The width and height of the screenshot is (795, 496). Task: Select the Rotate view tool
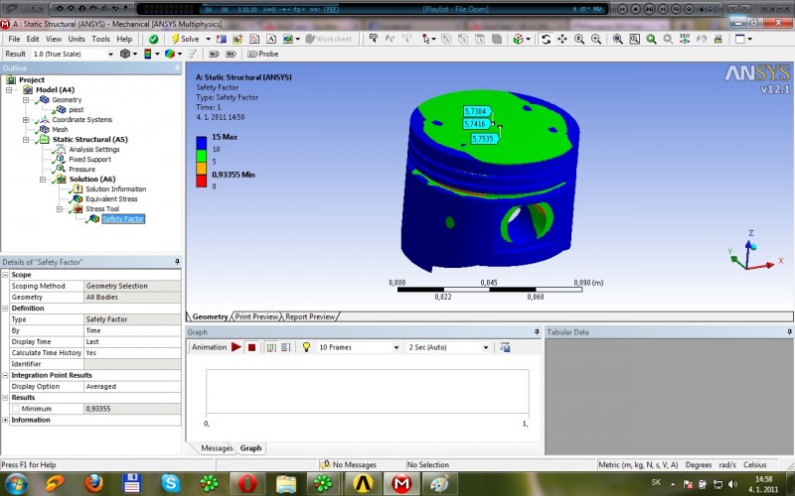pyautogui.click(x=546, y=39)
